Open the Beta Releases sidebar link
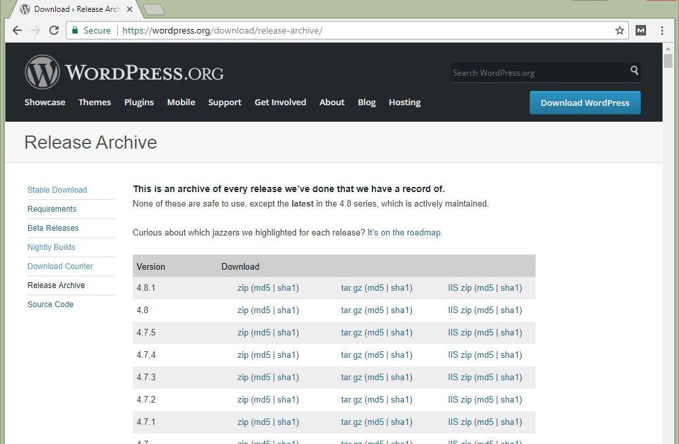This screenshot has width=679, height=444. 53,228
